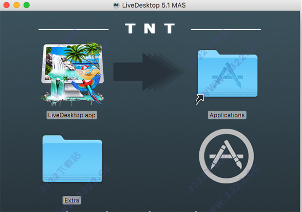Screen dimensions: 302x212
Task: Click the LiveDesktop 5.1 MAS window title
Action: pos(154,5)
